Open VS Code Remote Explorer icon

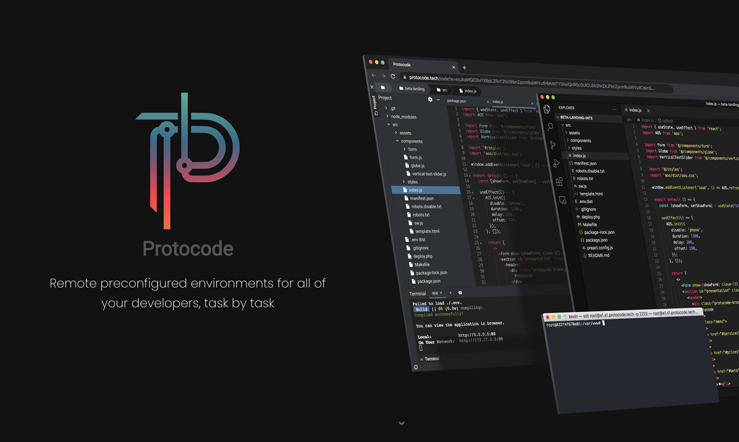562,200
